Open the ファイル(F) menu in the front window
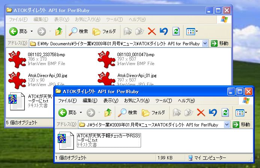Image resolution: width=260 pixels, height=168 pixels. pyautogui.click(x=67, y=101)
